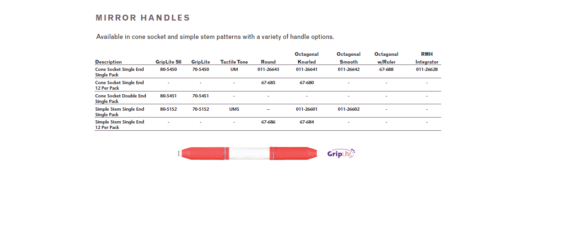The height and width of the screenshot is (252, 588).
Task: Select part number 80-5450
Action: pyautogui.click(x=168, y=70)
